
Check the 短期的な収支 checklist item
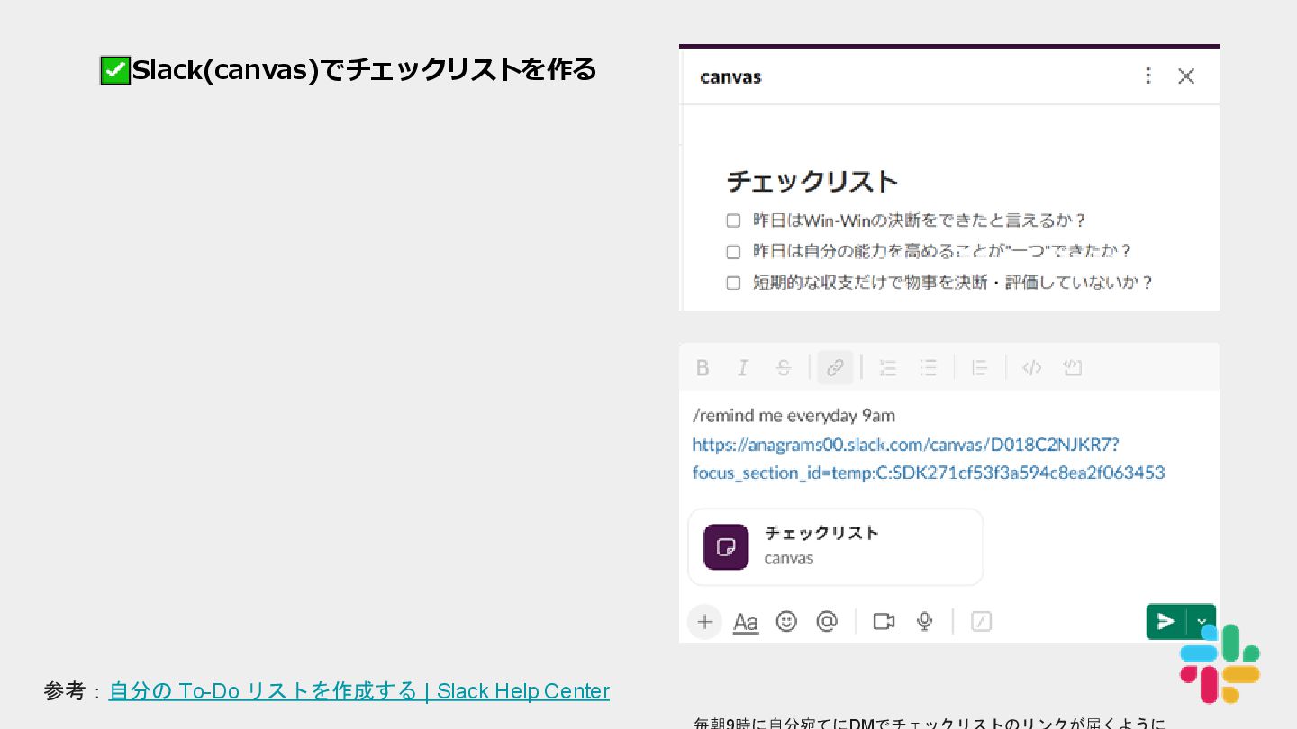733,283
